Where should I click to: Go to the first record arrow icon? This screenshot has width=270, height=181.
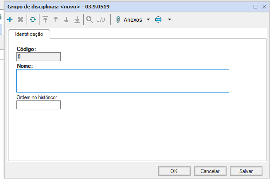point(45,20)
